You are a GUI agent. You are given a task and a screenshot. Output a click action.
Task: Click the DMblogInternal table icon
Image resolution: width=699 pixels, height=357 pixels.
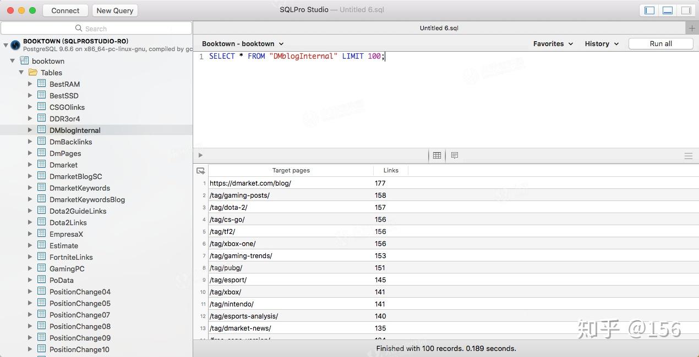(x=41, y=130)
